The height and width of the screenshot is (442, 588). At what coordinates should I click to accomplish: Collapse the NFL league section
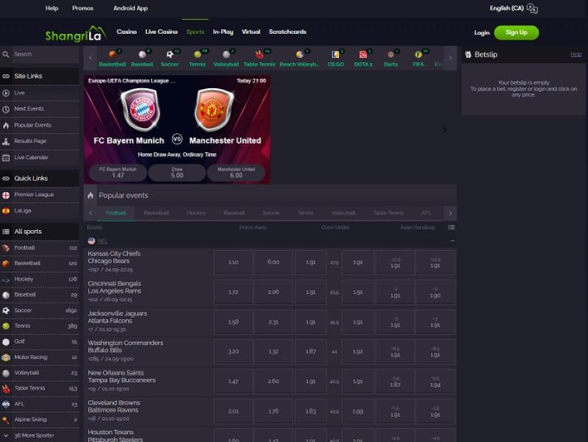tap(452, 240)
